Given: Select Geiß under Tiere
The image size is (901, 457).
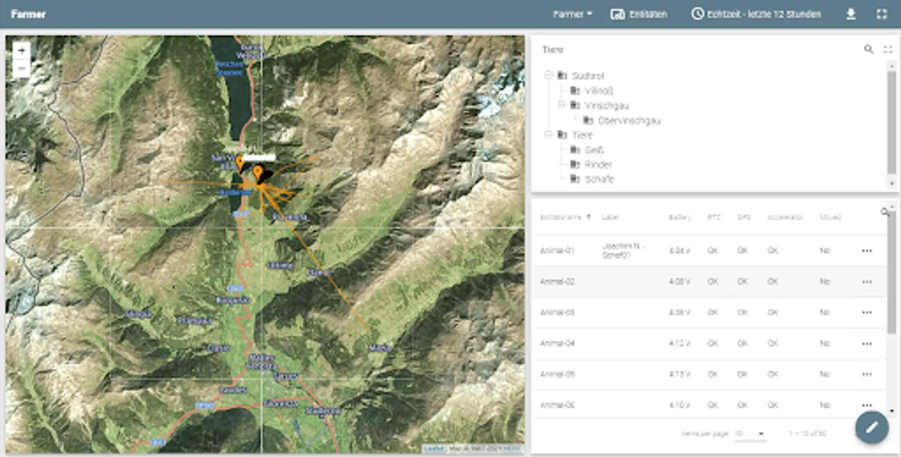Looking at the screenshot, I should point(594,150).
